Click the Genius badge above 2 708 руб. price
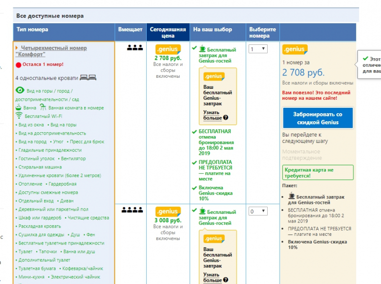The height and width of the screenshot is (284, 381). [x=168, y=49]
